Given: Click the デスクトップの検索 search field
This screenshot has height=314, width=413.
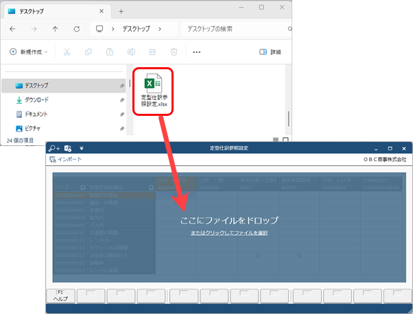Looking at the screenshot, I should pos(236,29).
